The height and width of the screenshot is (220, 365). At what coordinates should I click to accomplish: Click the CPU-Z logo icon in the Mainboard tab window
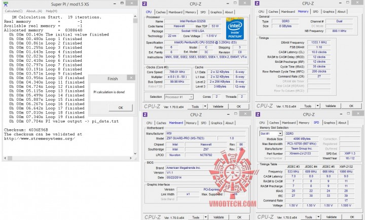[145, 115]
